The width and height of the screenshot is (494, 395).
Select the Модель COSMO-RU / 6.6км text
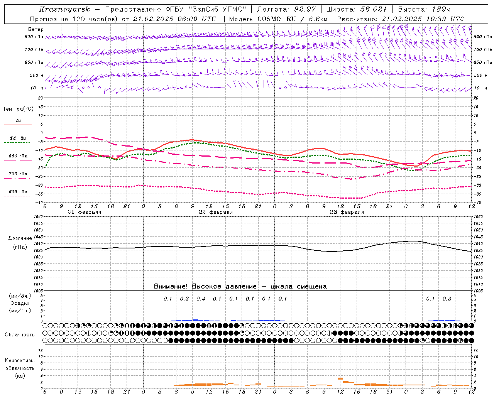click(x=278, y=19)
